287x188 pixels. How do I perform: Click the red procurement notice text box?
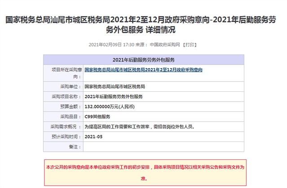143,172
